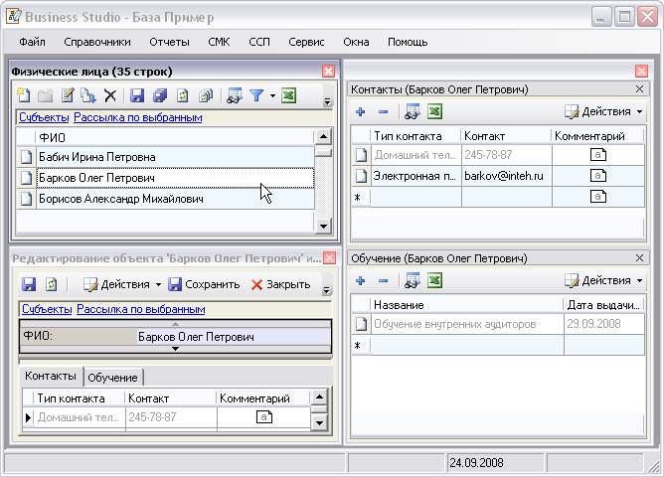This screenshot has width=664, height=477.
Task: Open Действия dropdown in Обучение panel
Action: pos(604,280)
